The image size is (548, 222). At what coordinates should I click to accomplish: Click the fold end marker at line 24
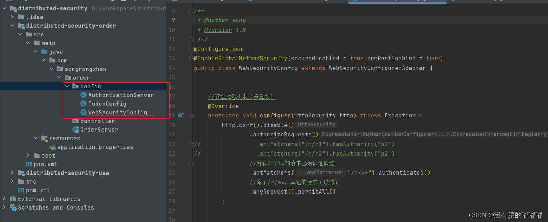pos(192,163)
